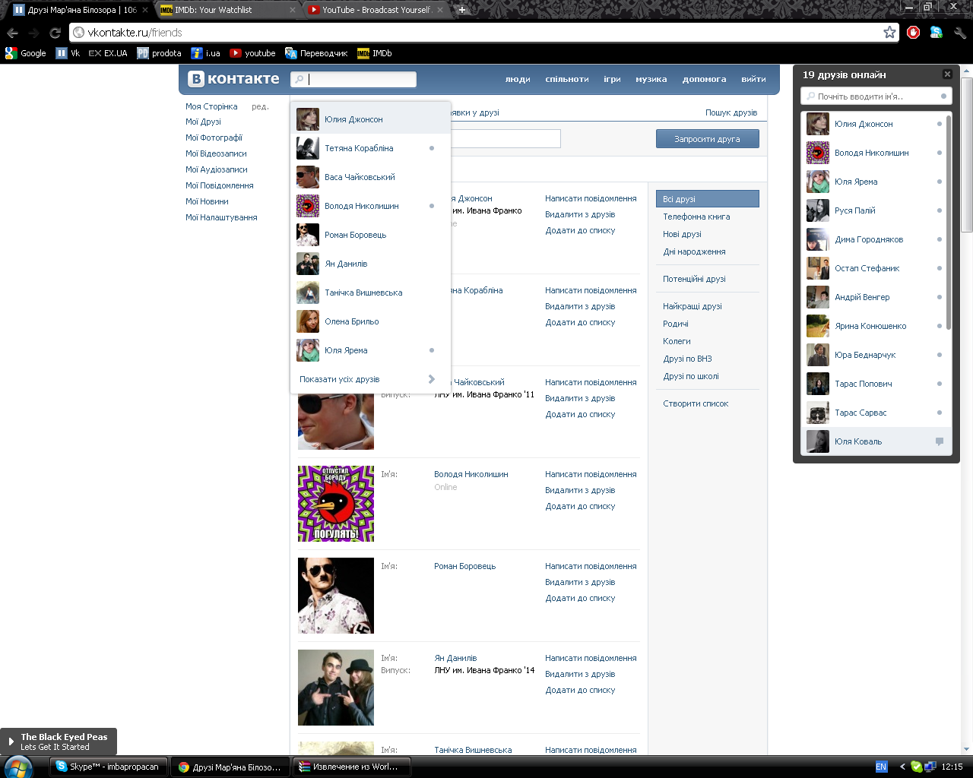Show all friends via Показати усіх друзів

(370, 379)
